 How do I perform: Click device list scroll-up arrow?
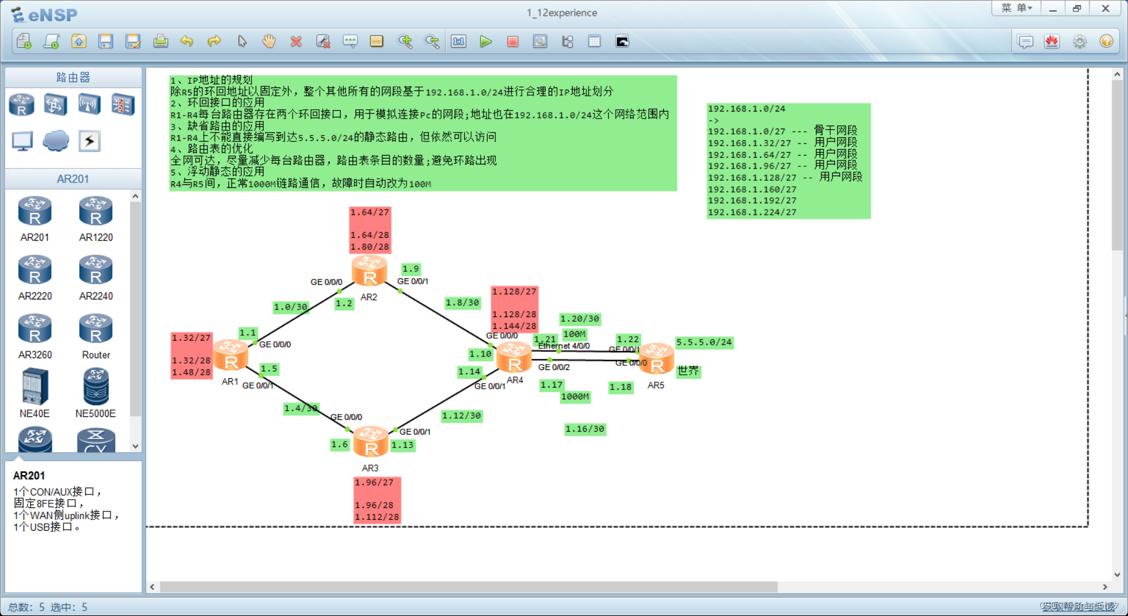[x=136, y=196]
